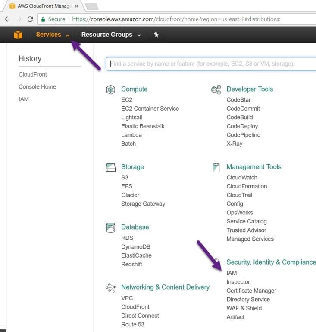Open Direct Connect

coord(140,316)
